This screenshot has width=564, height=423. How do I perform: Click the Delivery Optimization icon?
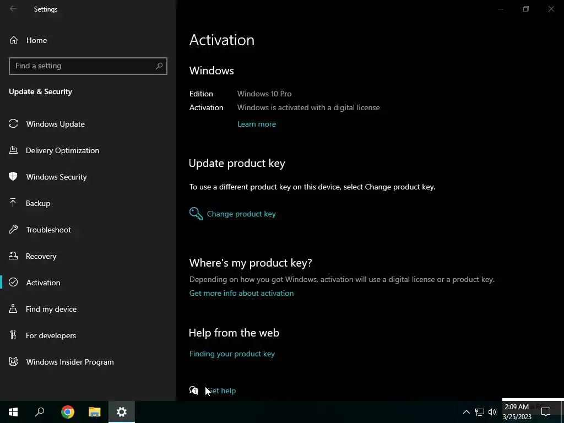click(13, 150)
